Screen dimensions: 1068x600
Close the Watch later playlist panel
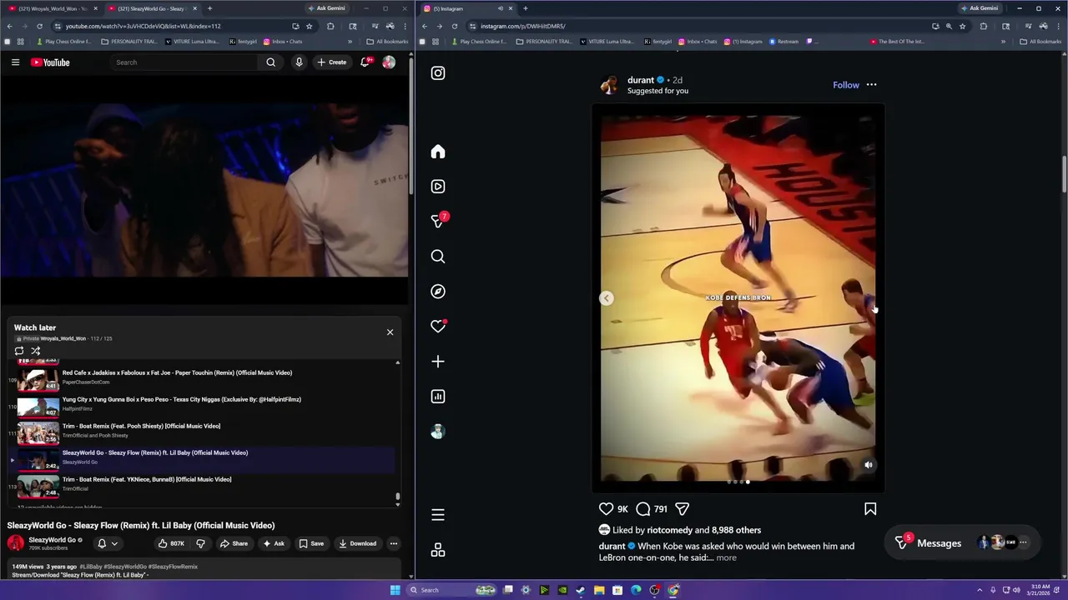click(390, 332)
